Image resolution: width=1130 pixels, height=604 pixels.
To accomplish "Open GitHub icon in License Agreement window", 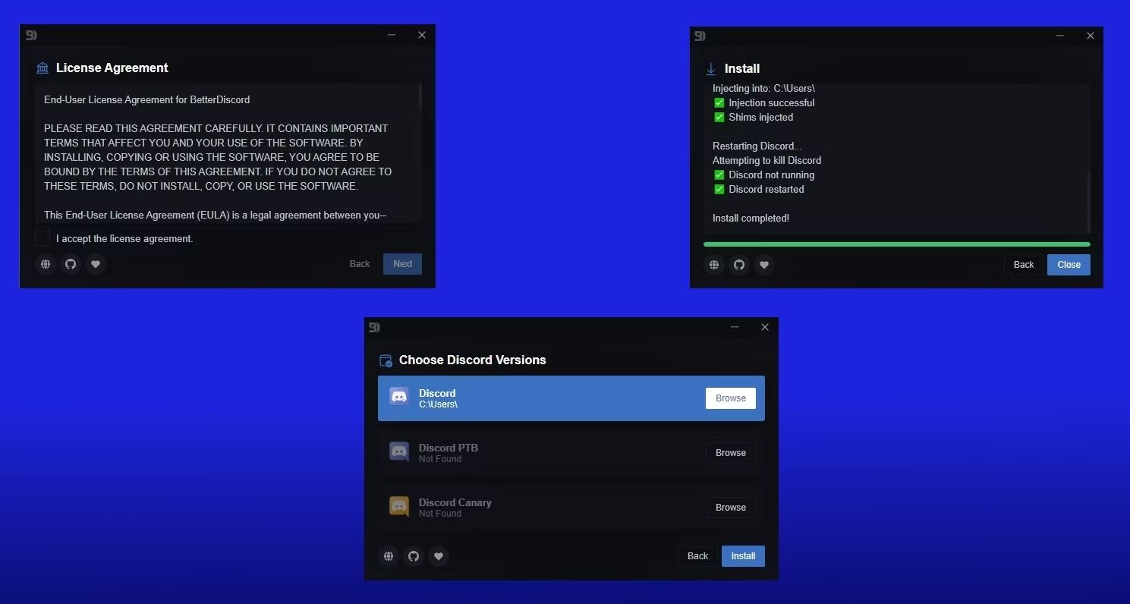I will tap(71, 264).
